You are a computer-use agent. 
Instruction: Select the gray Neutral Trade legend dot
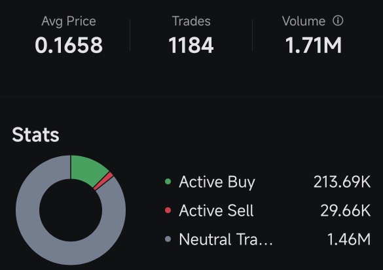pos(168,239)
